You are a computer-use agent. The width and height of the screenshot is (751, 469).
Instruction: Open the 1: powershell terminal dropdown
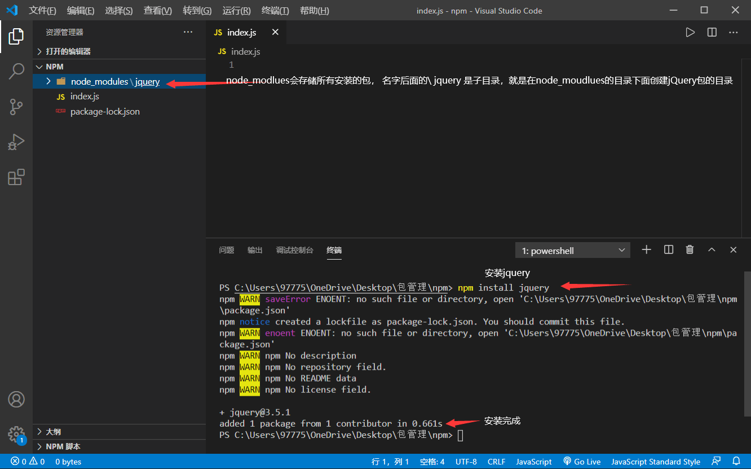tap(573, 250)
